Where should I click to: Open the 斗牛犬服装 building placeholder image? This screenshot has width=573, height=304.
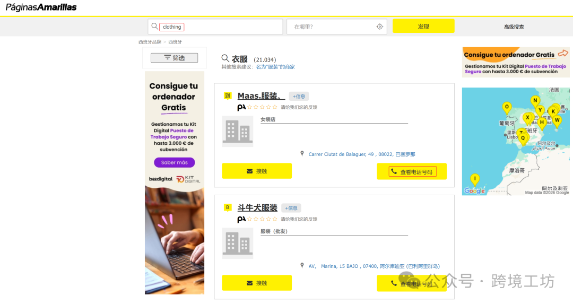[x=238, y=244]
